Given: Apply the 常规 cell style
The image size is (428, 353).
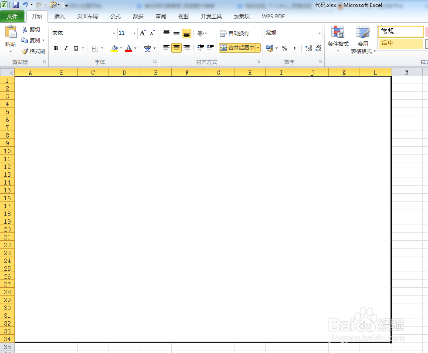Looking at the screenshot, I should point(401,31).
